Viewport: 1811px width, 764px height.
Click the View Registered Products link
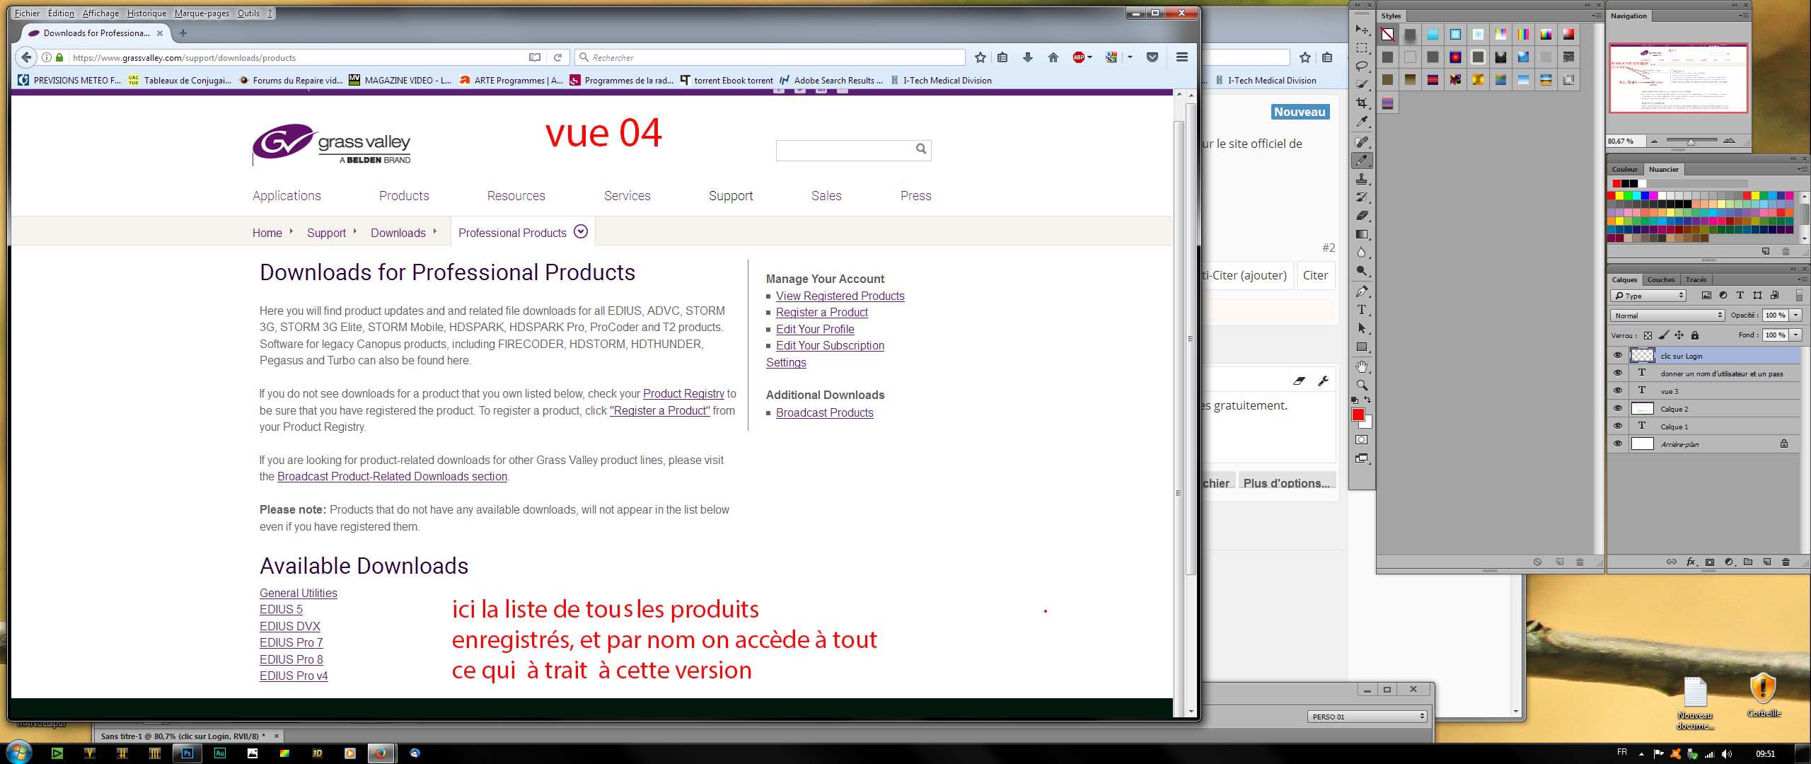840,296
